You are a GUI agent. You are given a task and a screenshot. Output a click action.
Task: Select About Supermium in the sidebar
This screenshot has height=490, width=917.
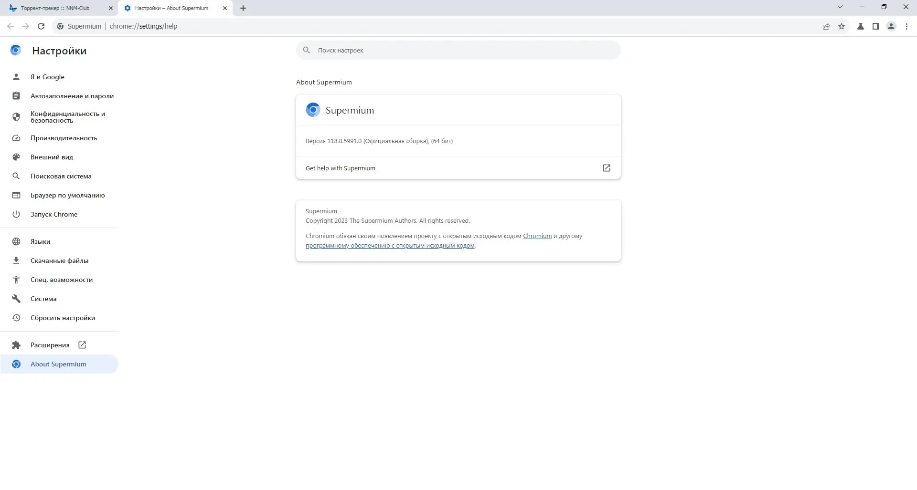(59, 364)
